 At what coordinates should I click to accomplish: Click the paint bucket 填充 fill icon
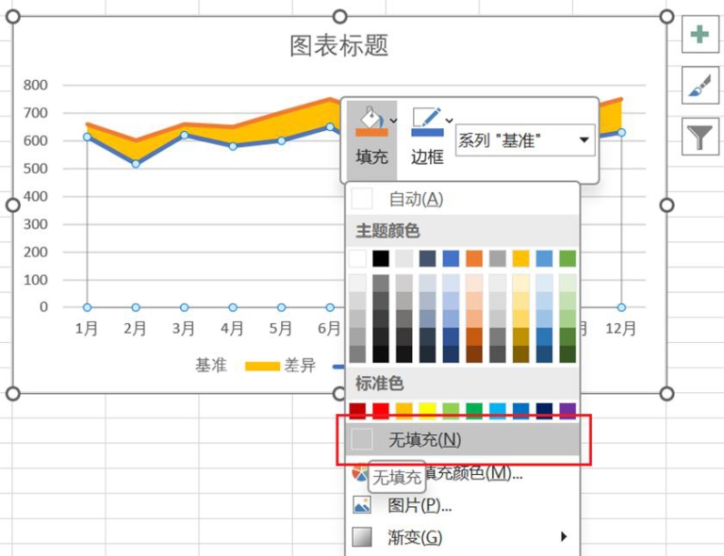point(370,122)
